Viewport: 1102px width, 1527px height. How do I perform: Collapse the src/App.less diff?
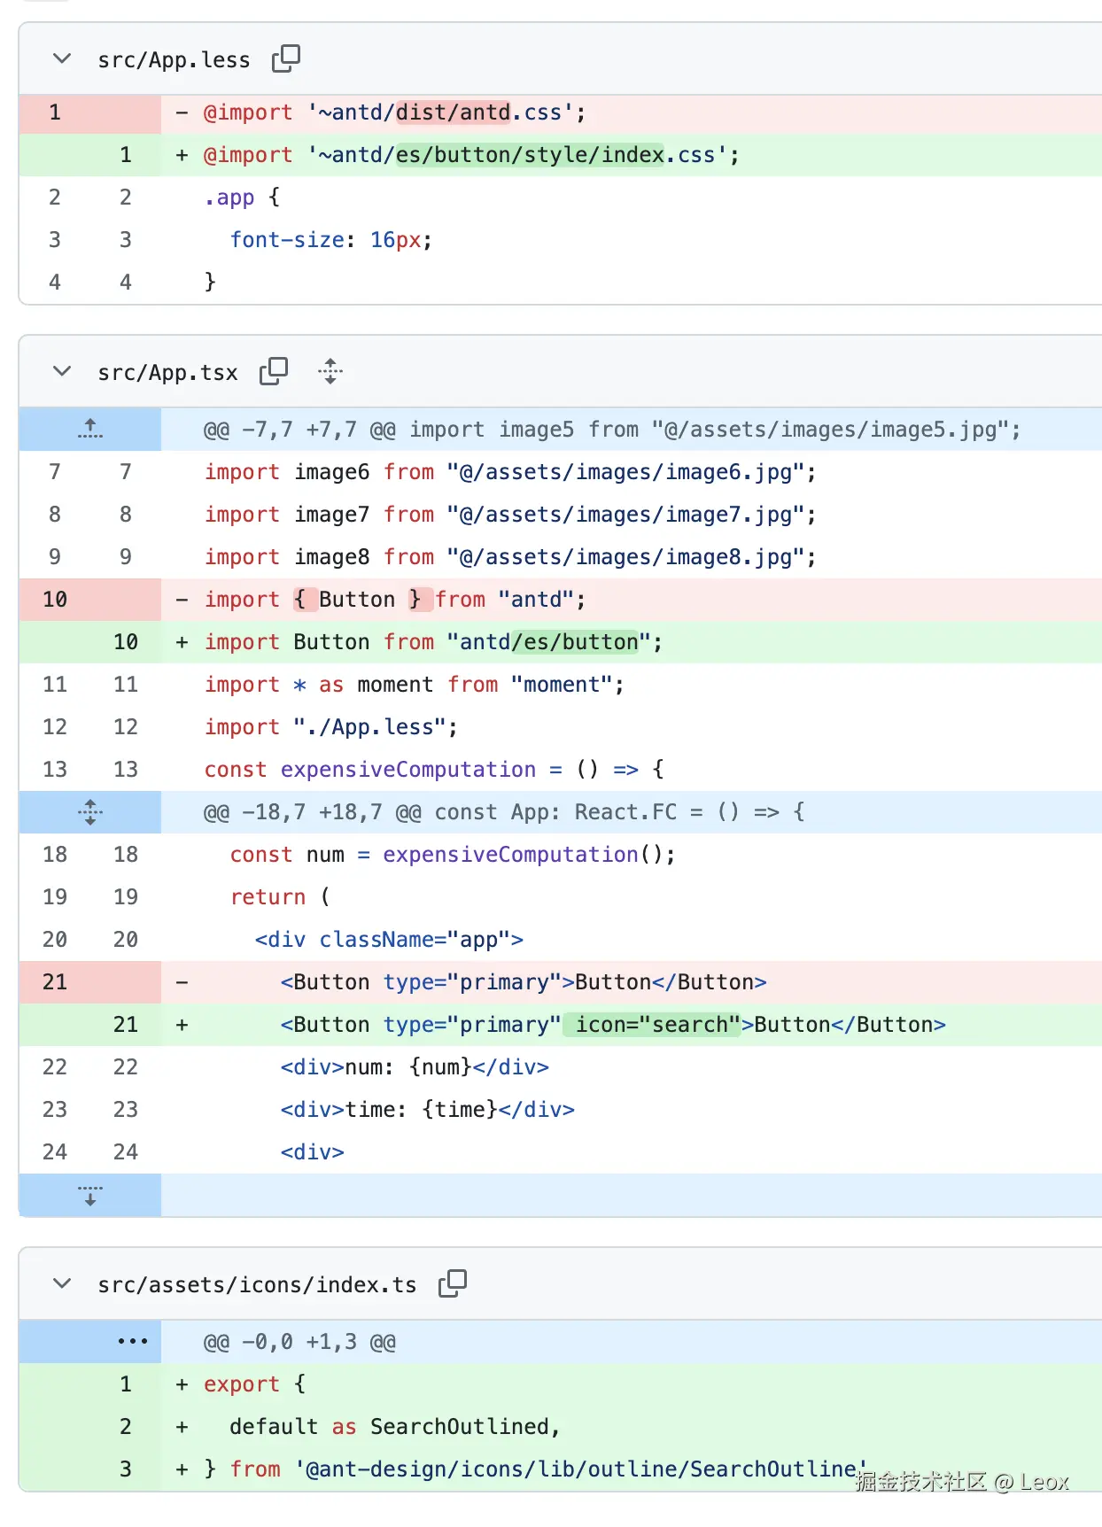click(x=62, y=58)
